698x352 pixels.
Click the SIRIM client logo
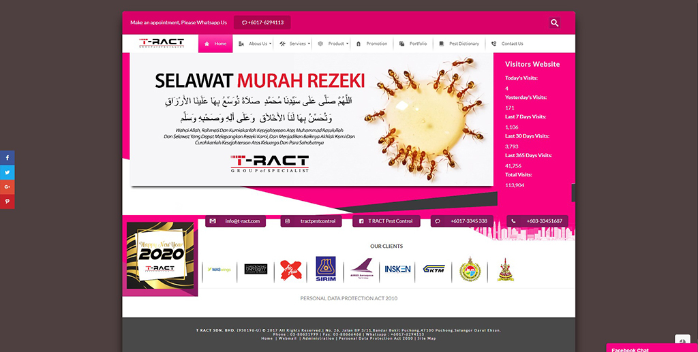coord(325,269)
